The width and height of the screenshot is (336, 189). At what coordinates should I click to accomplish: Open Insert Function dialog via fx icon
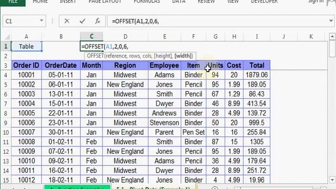[x=98, y=21]
